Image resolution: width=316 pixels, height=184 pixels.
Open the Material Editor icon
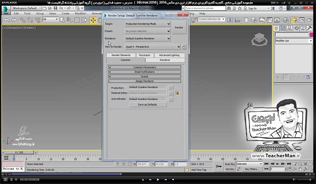[x=286, y=20]
